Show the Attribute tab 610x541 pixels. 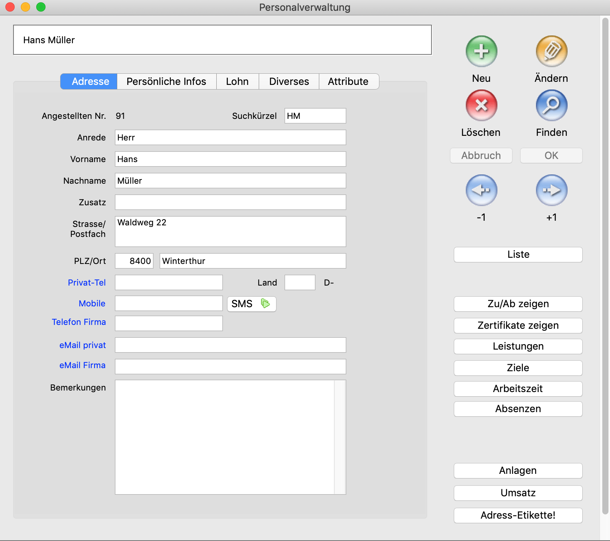(348, 81)
